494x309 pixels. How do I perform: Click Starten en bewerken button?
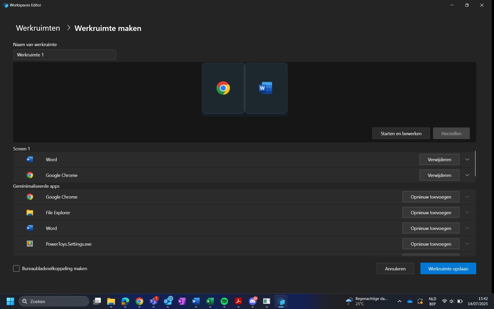click(x=401, y=133)
